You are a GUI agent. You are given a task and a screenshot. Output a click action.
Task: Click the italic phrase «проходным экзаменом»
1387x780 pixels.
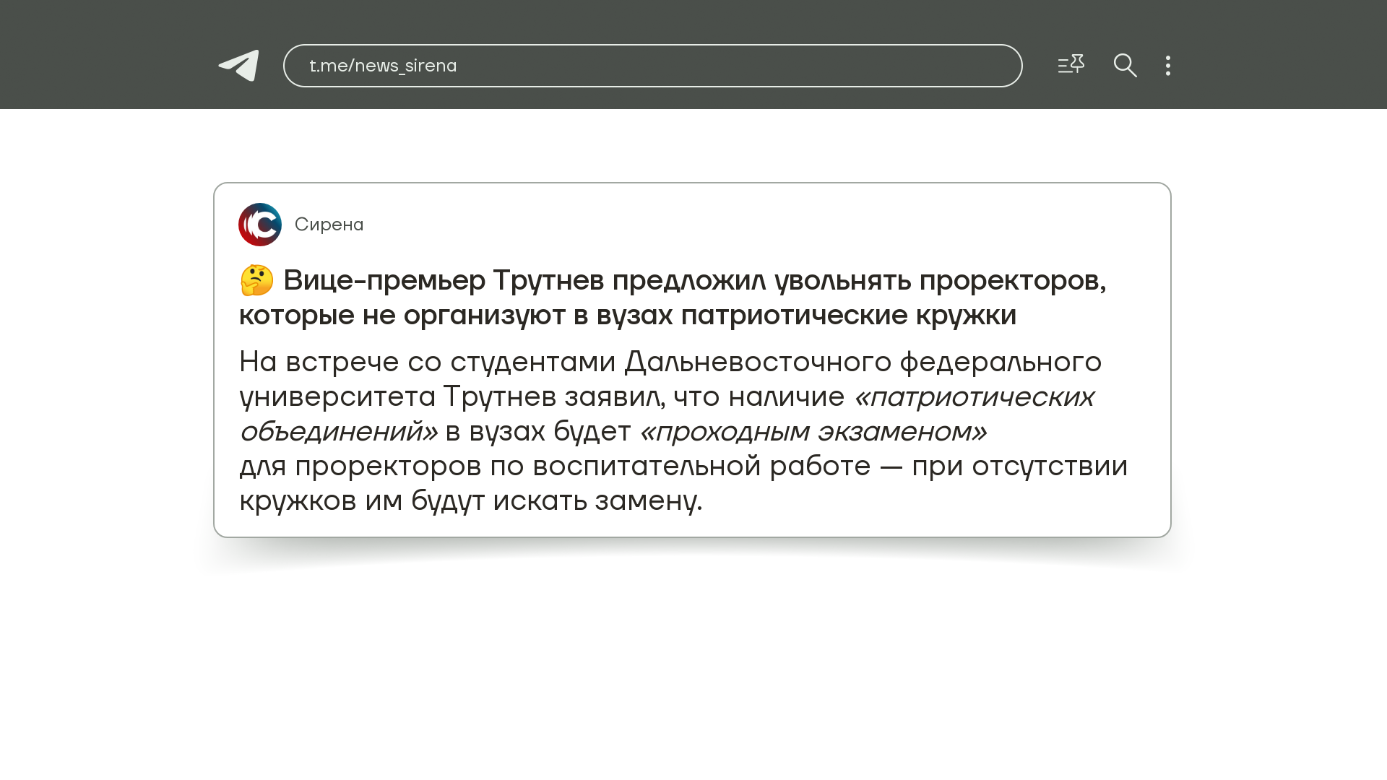pos(813,431)
